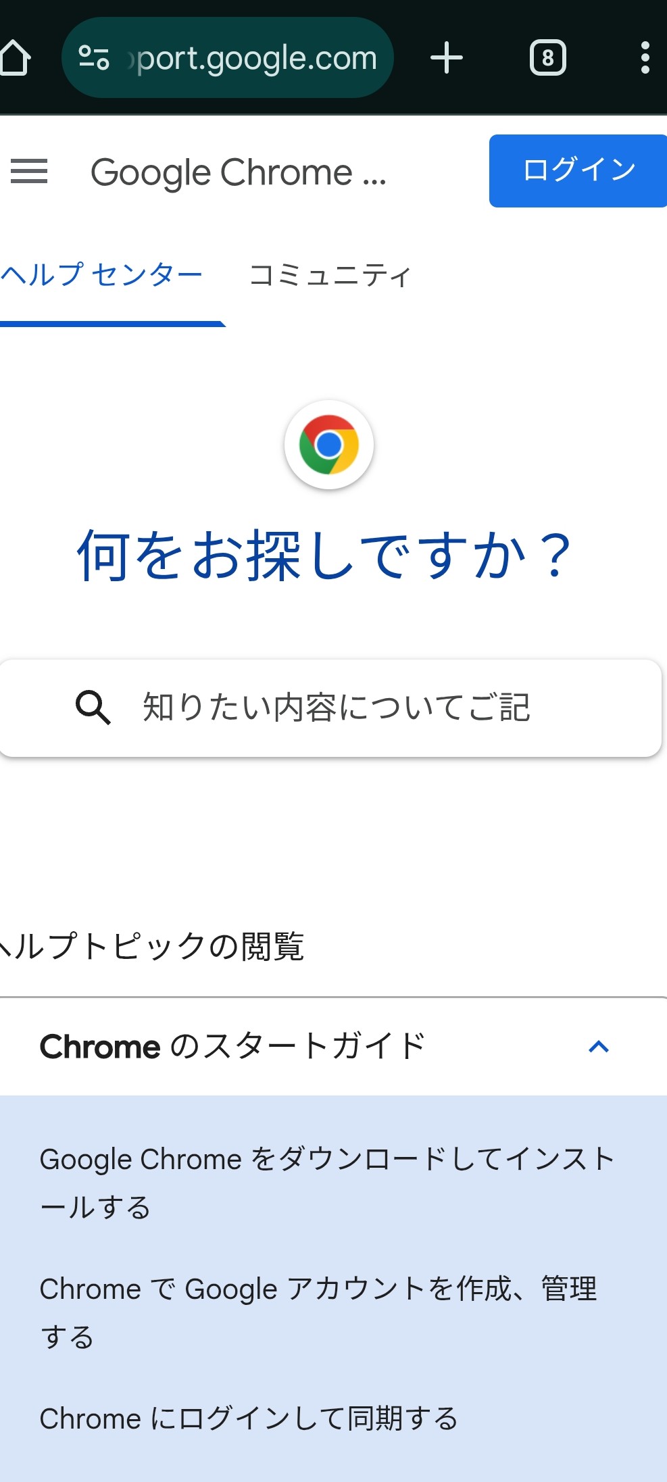Collapse the Chrome のスタートガイド chevron
The height and width of the screenshot is (1482, 667).
(599, 1047)
